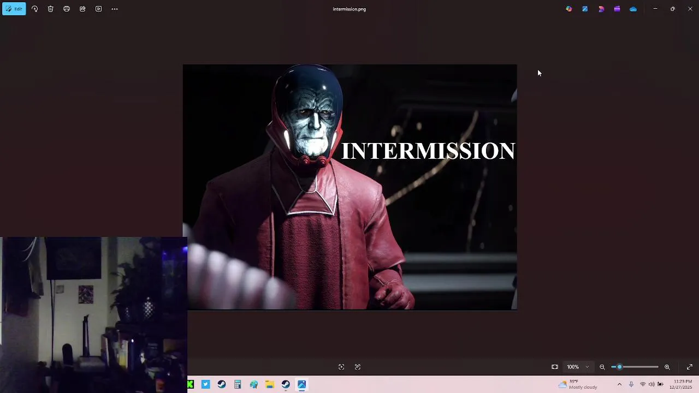The image size is (699, 393).
Task: Restore down the Photos window
Action: pyautogui.click(x=673, y=9)
